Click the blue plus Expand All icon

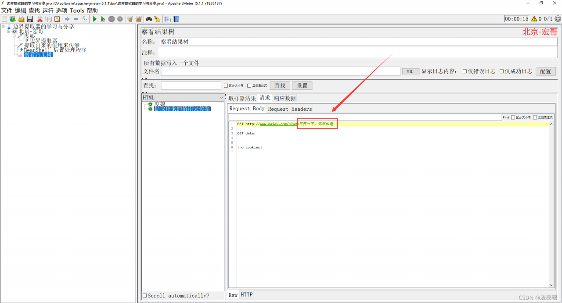click(67, 19)
